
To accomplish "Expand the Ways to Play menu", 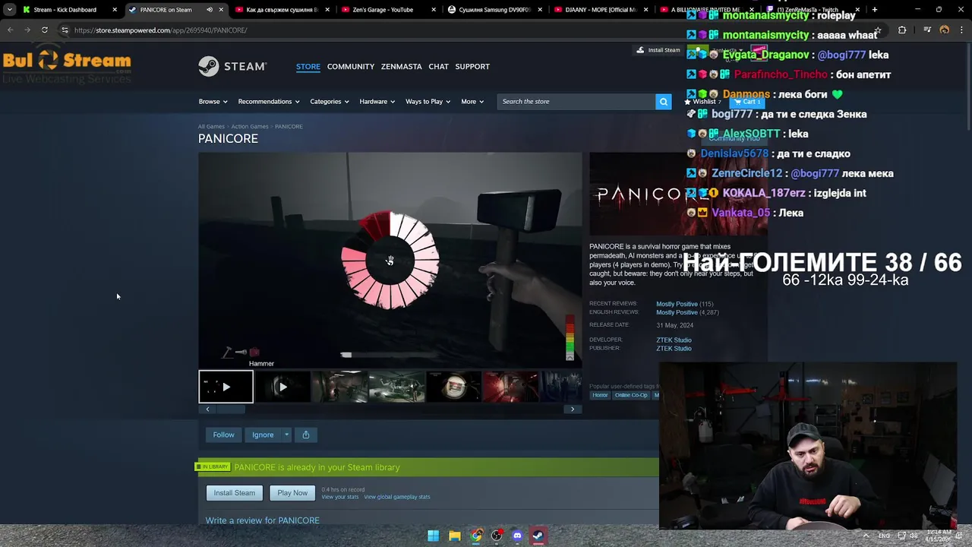I will pyautogui.click(x=428, y=101).
